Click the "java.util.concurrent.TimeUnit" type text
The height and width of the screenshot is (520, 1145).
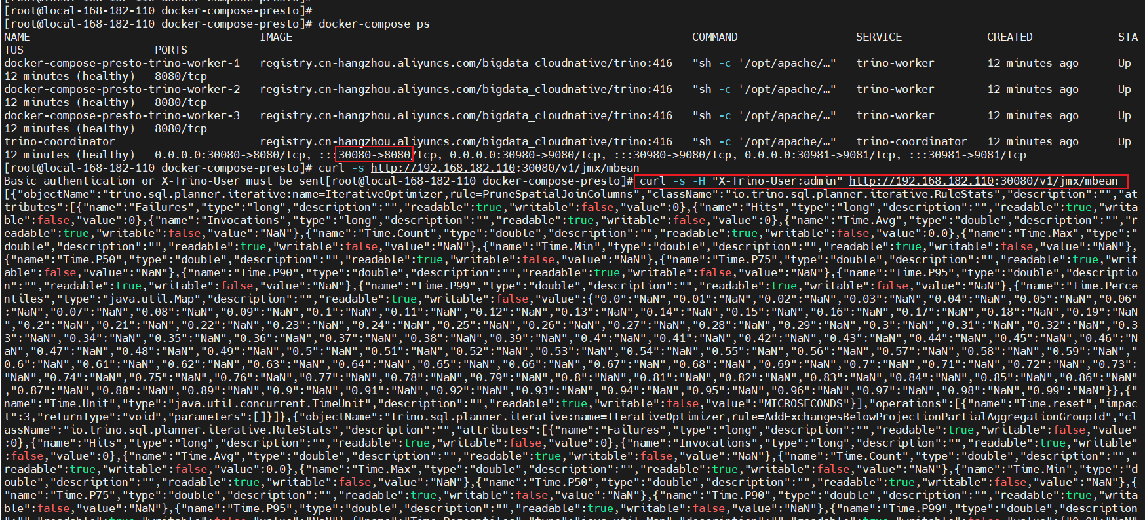(266, 404)
